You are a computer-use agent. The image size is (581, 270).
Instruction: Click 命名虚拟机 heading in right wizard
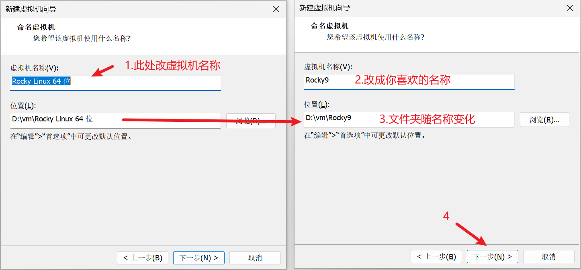[330, 26]
